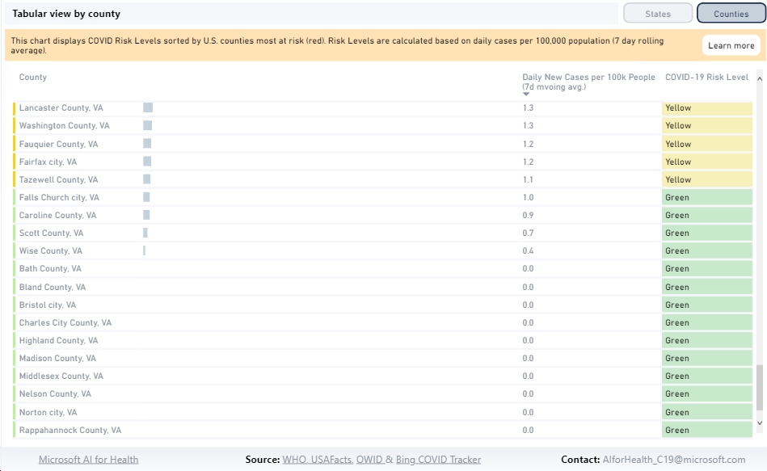Click the Green risk cell for Rappahannock County
This screenshot has height=471, width=767.
click(707, 430)
